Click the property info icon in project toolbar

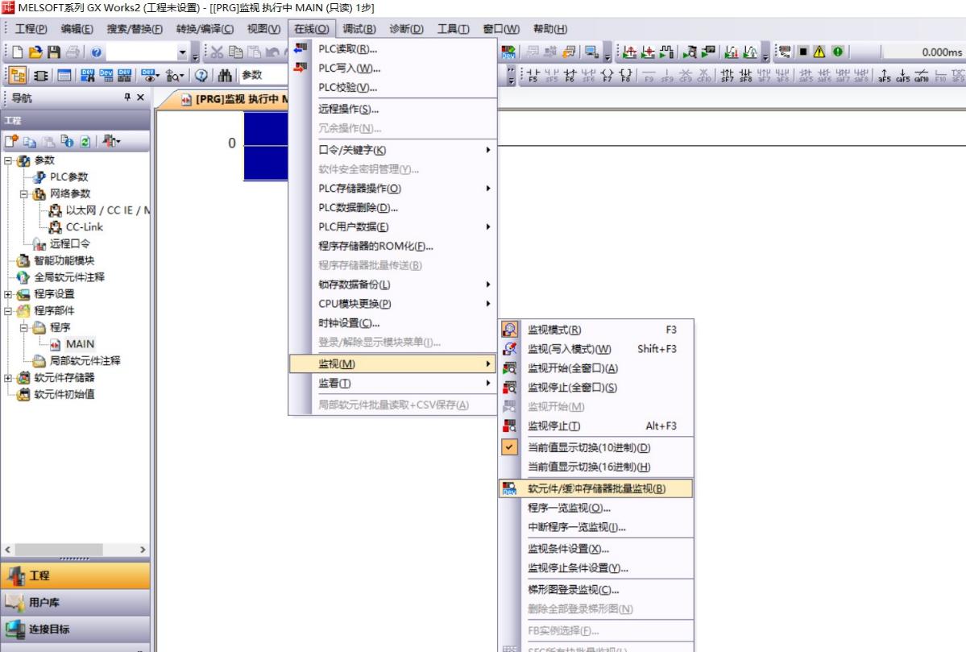(x=67, y=141)
